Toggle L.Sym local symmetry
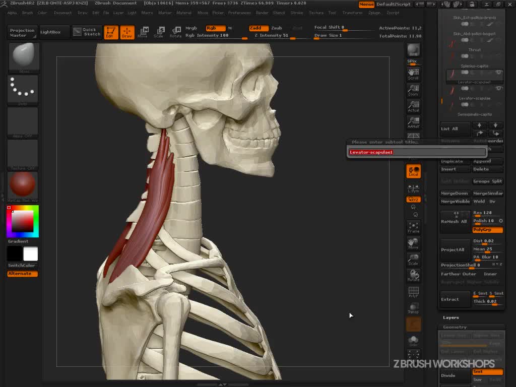This screenshot has height=387, width=516. pyautogui.click(x=413, y=188)
